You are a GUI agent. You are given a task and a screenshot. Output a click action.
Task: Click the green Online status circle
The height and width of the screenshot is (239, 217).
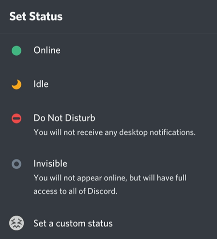[16, 51]
